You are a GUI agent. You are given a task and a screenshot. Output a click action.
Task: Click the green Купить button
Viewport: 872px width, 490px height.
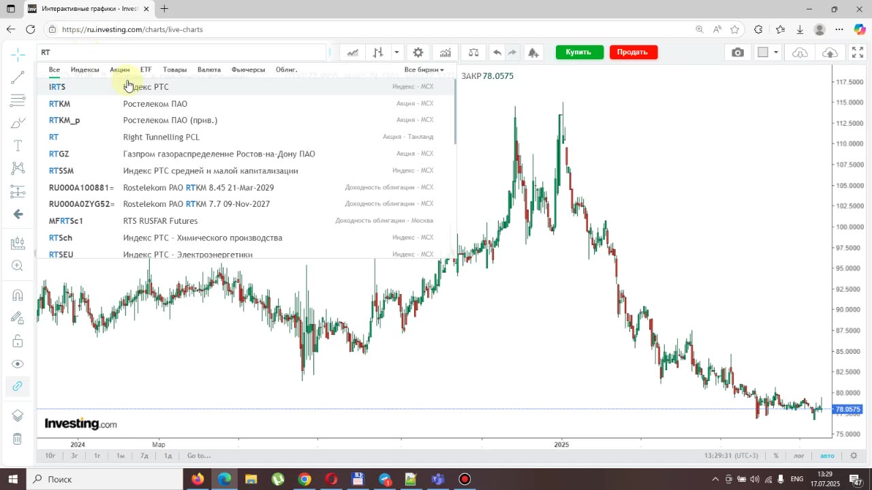[x=578, y=52]
